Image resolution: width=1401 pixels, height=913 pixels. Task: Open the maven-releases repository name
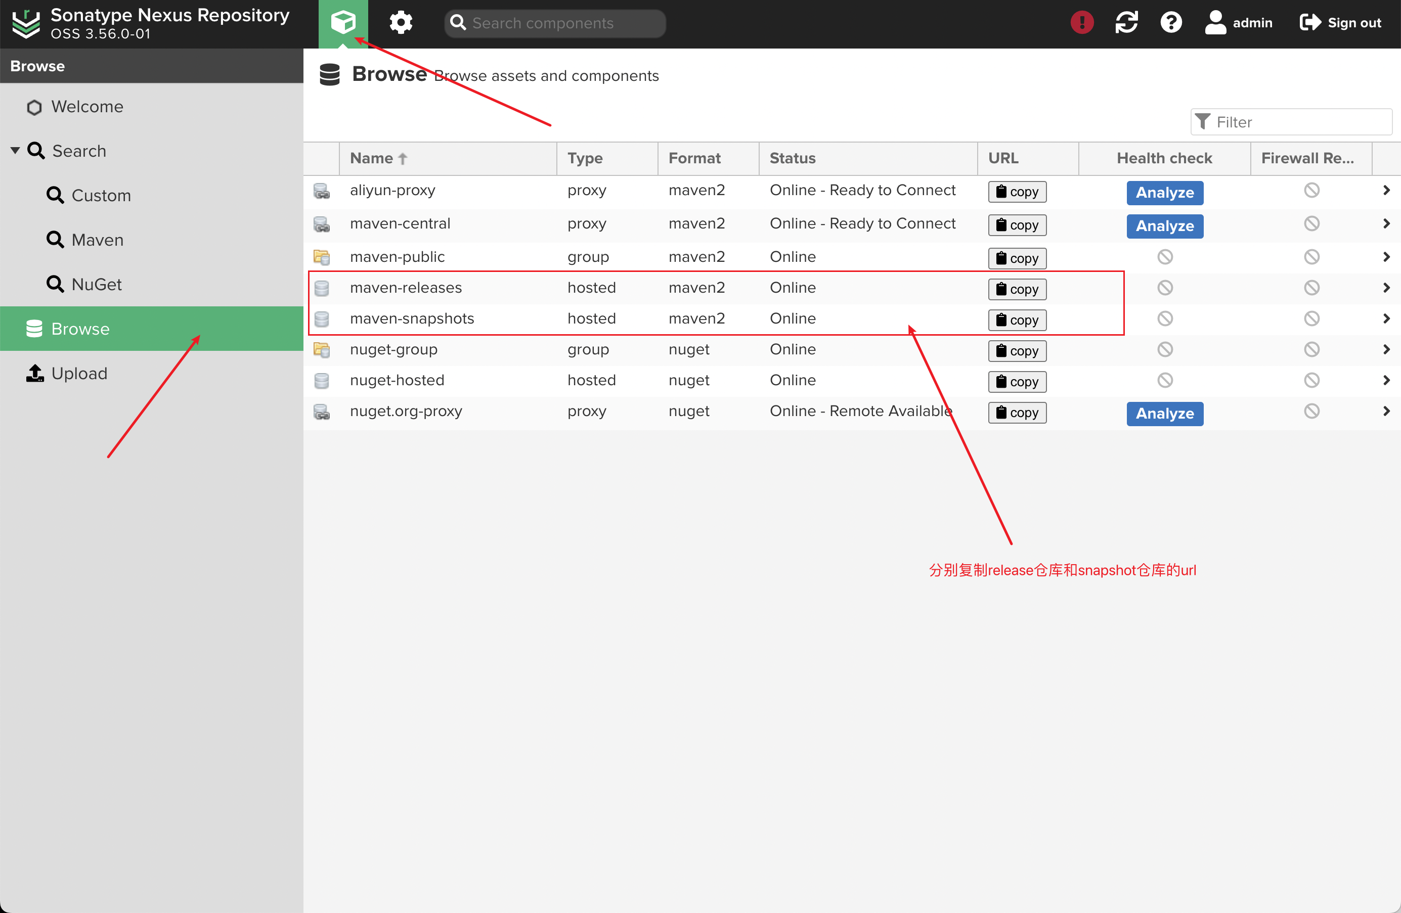406,288
